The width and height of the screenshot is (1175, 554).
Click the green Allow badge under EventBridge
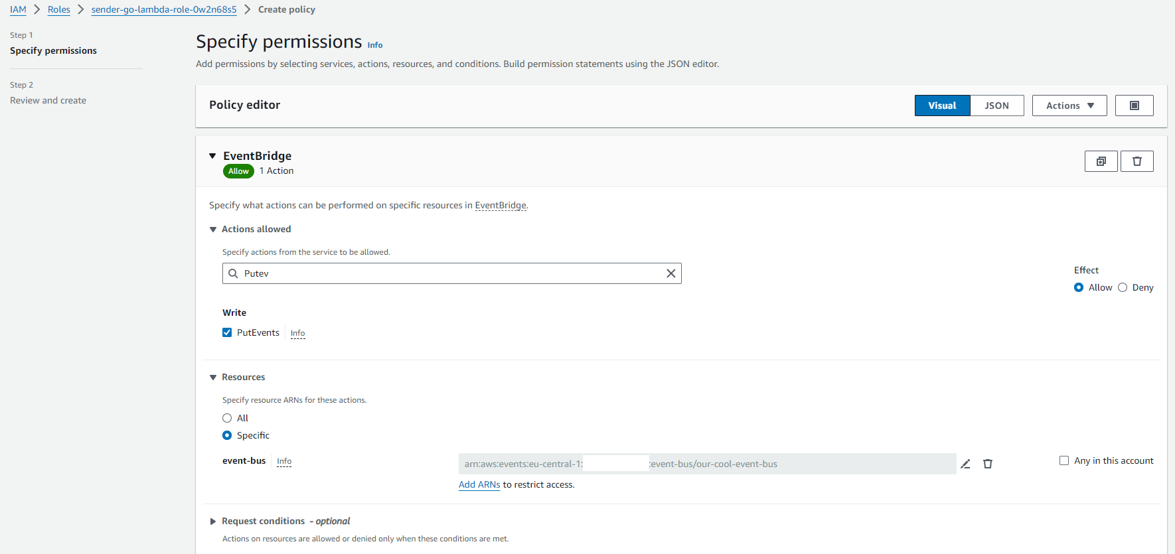[x=238, y=171]
